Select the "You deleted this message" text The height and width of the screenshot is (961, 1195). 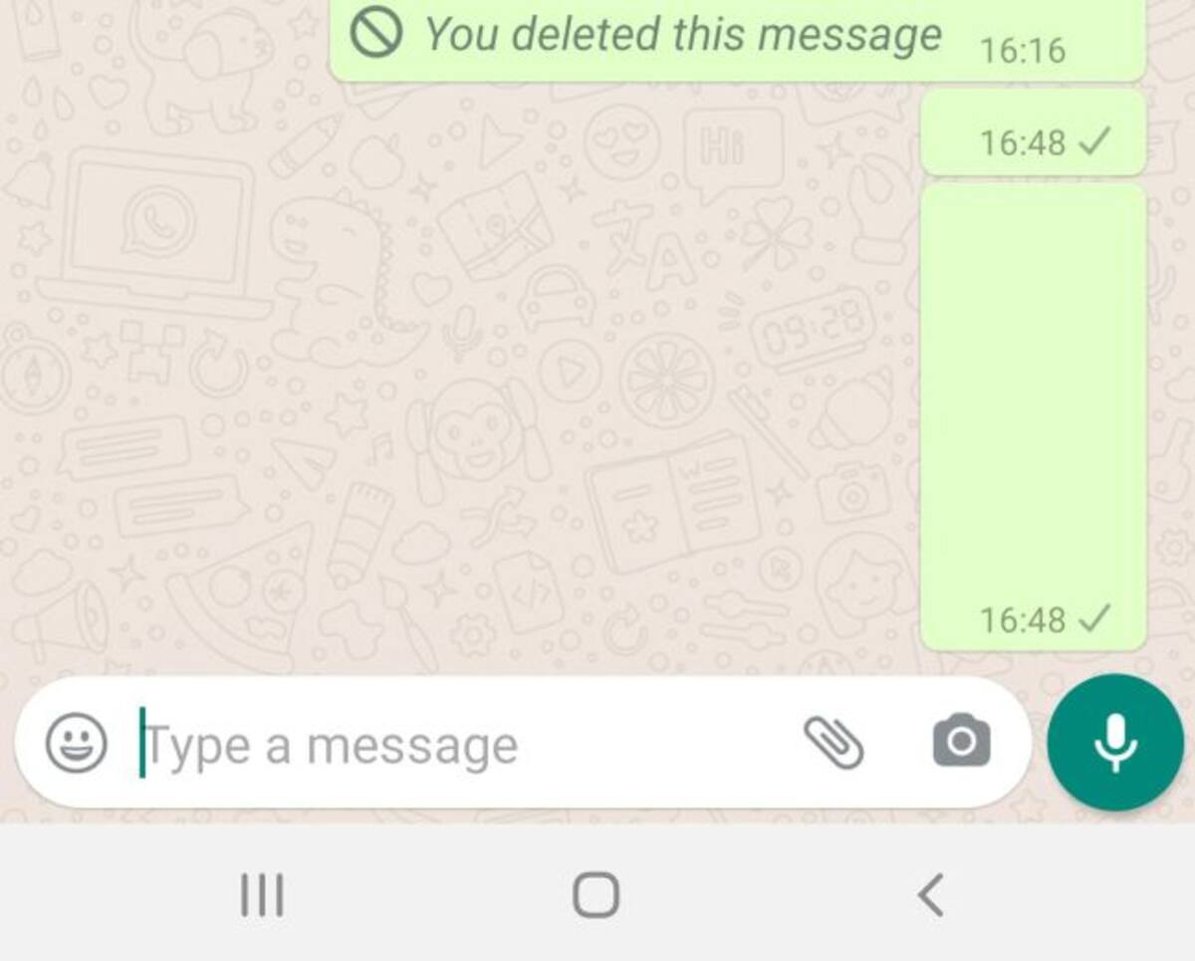pos(683,36)
